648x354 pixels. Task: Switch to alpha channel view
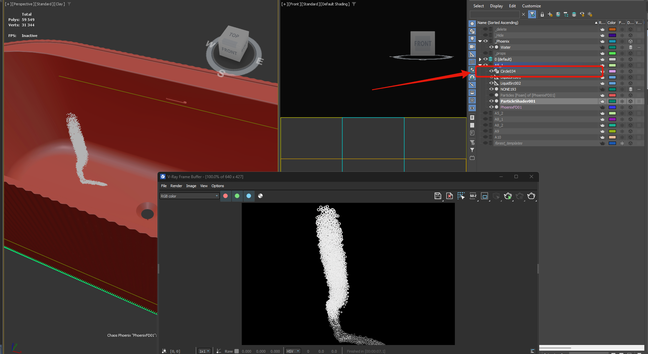(x=260, y=196)
